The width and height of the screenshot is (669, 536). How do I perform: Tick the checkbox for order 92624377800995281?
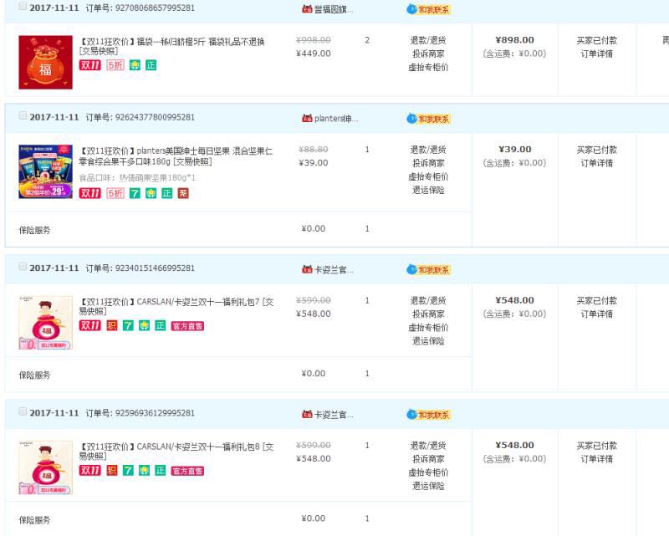(x=23, y=116)
